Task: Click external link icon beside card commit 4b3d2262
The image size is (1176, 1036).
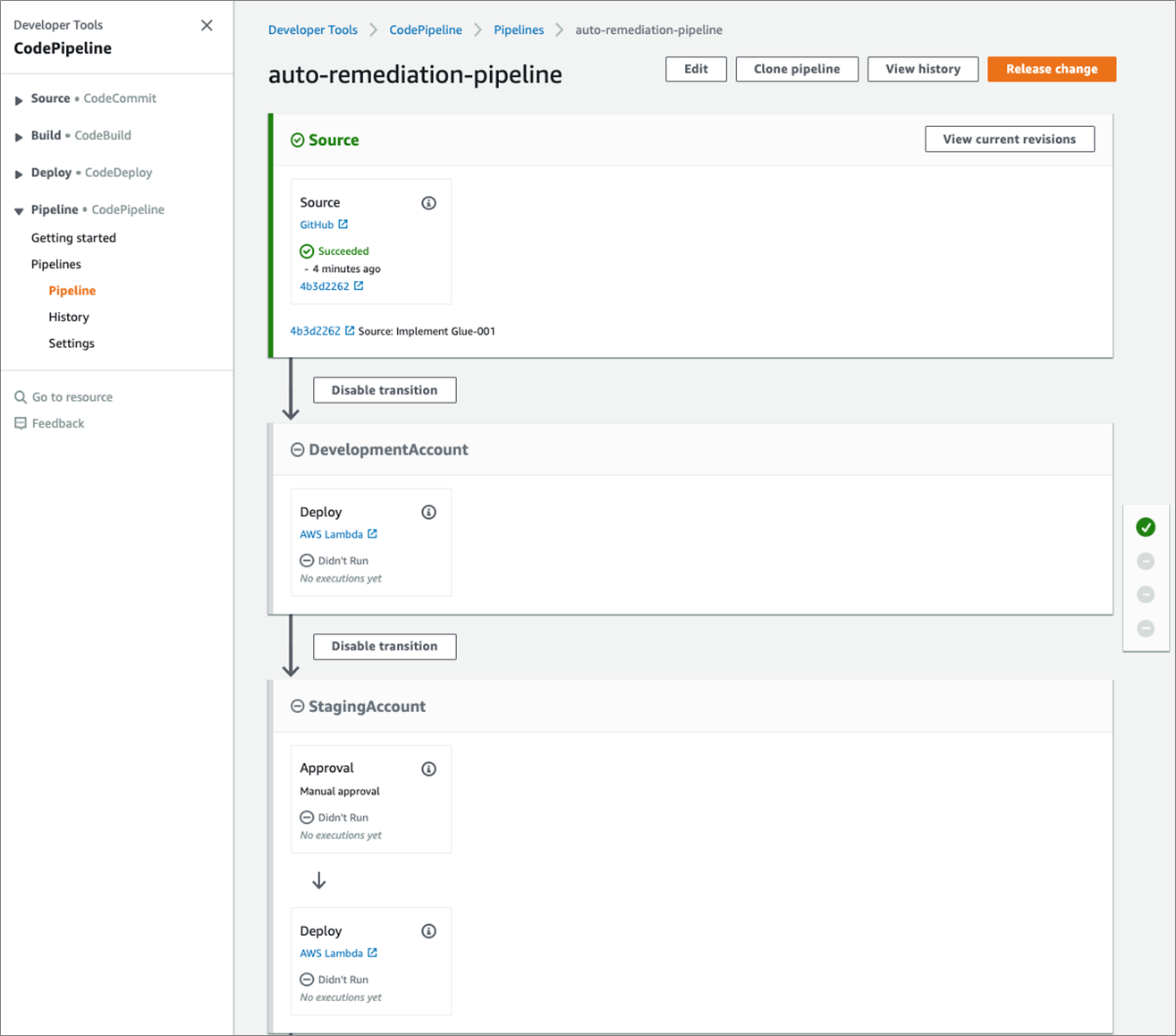Action: click(x=359, y=286)
